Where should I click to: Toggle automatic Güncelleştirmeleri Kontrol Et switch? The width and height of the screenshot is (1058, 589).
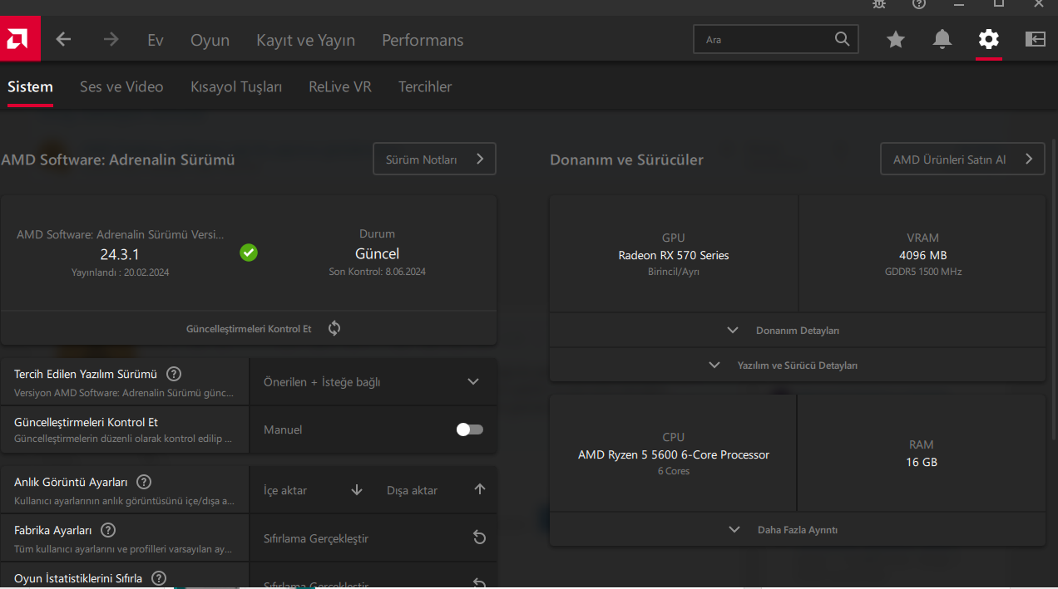tap(470, 429)
